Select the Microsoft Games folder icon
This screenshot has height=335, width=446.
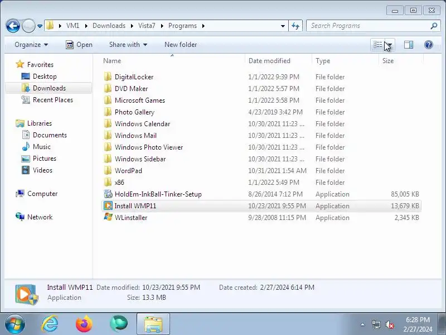pyautogui.click(x=108, y=100)
